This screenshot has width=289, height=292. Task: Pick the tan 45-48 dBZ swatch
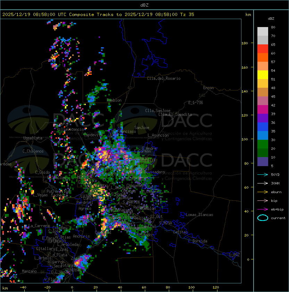click(x=263, y=92)
